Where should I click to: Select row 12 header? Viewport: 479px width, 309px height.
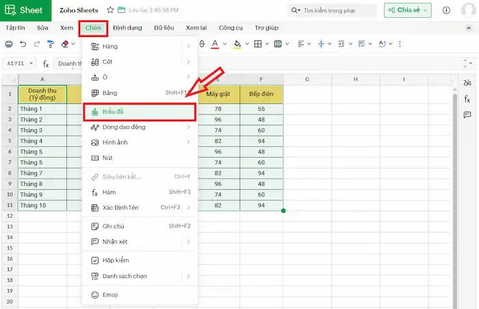[x=10, y=216]
